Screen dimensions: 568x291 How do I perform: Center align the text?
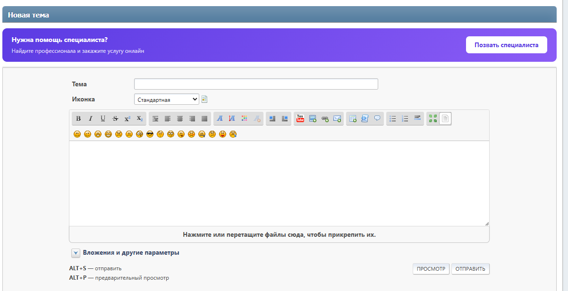point(180,119)
